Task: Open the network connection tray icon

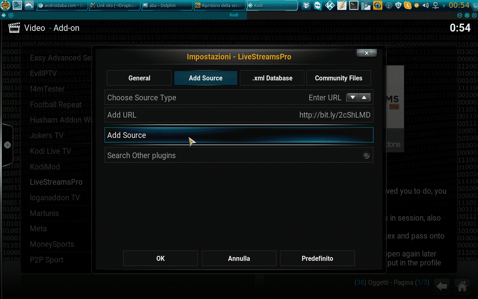Action: coord(436,5)
